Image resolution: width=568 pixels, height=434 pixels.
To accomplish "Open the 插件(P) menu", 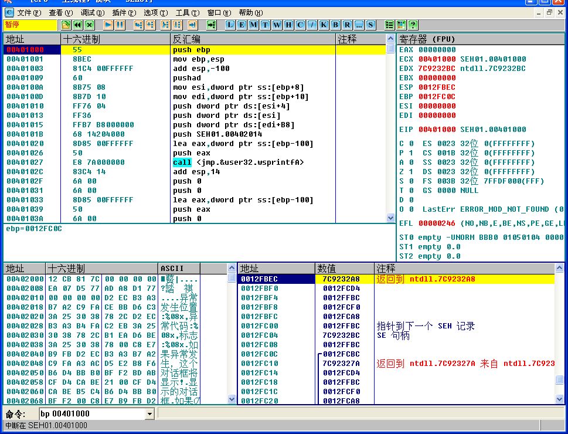I will click(124, 13).
